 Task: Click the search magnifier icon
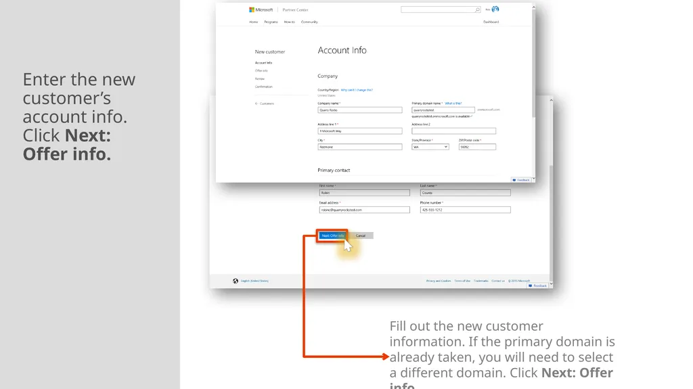[x=477, y=9]
